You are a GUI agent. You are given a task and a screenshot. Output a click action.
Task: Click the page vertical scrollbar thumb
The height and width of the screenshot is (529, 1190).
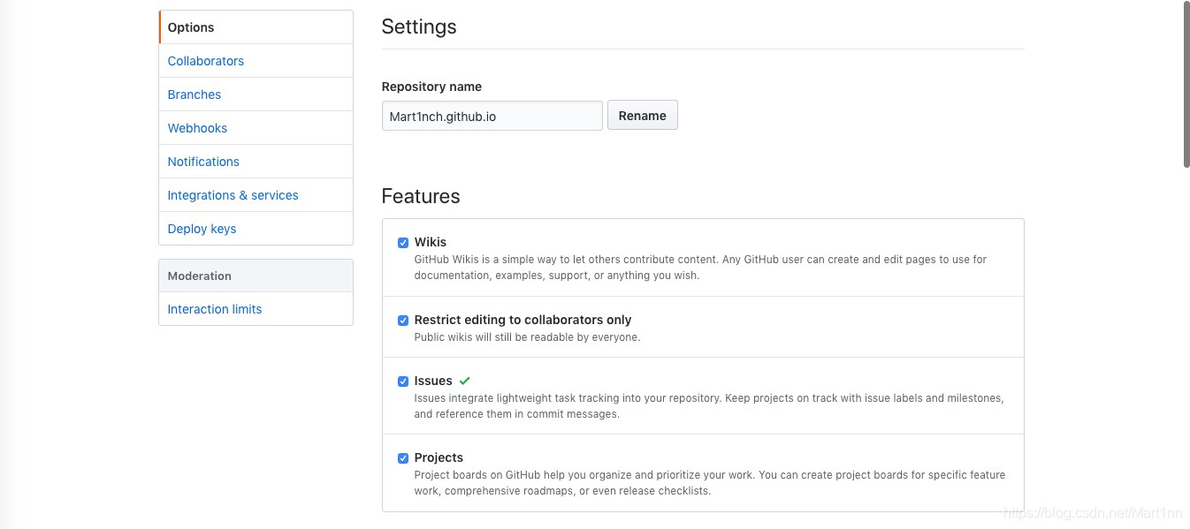click(1186, 84)
